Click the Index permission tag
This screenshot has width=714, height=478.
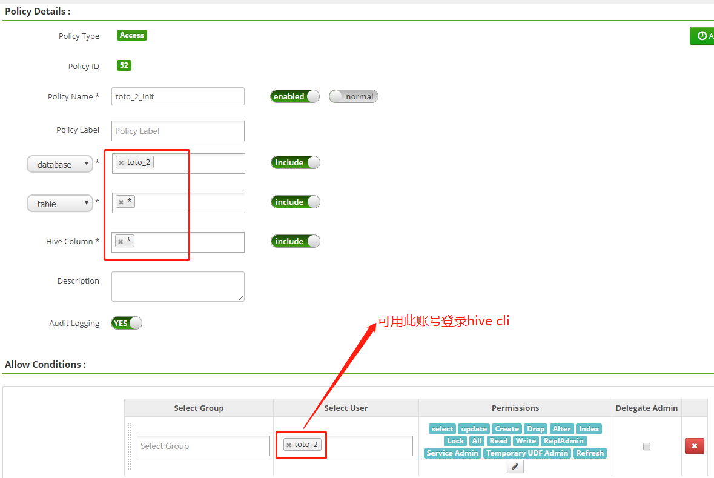589,429
